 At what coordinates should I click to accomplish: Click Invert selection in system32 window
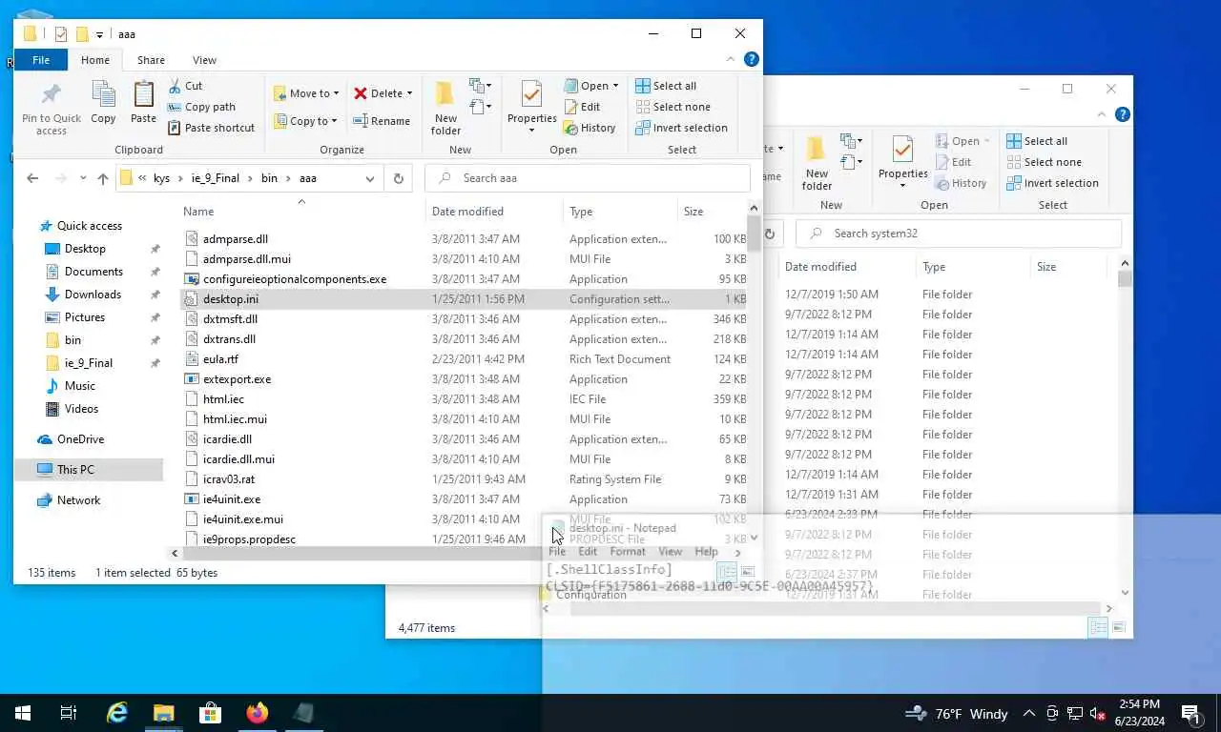1052,183
